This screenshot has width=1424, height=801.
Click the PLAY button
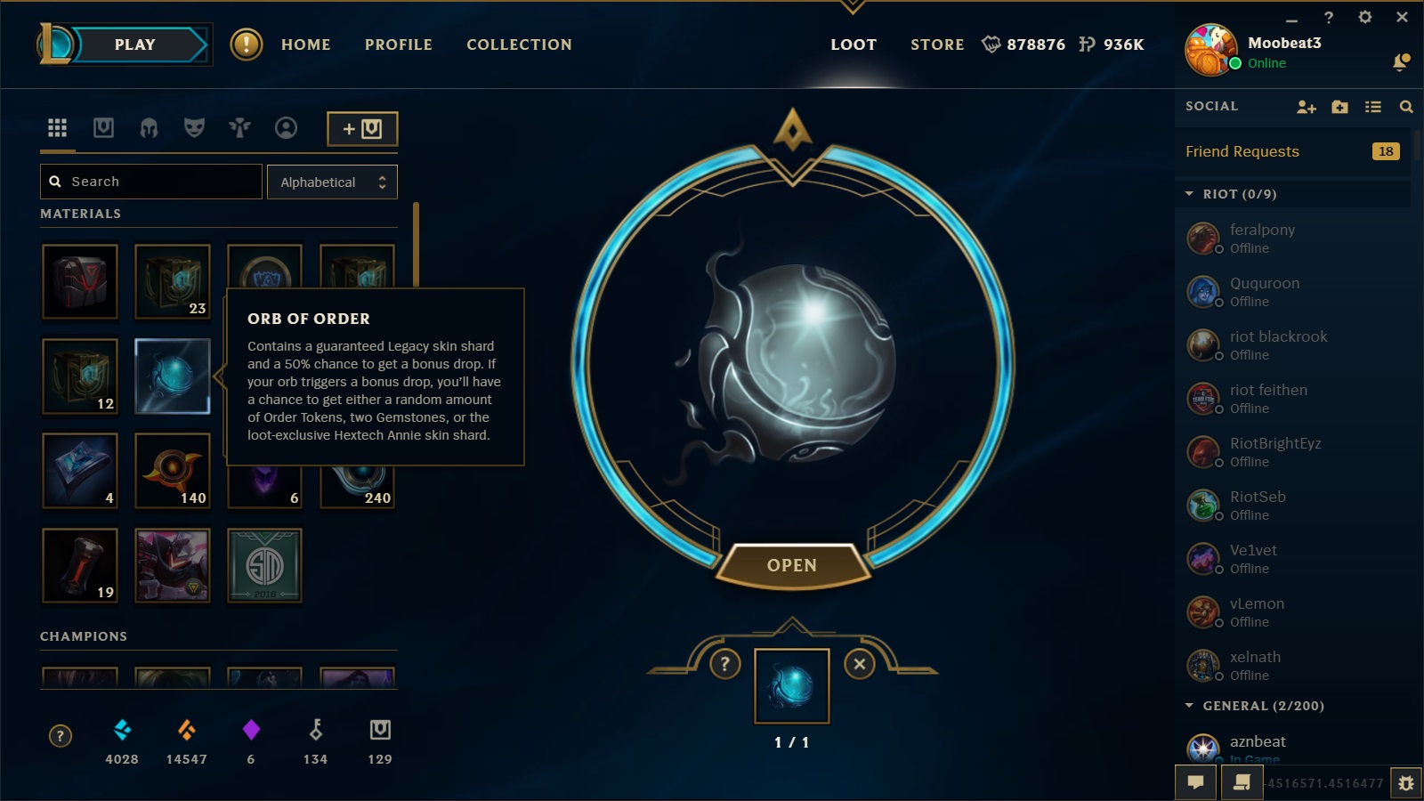pyautogui.click(x=135, y=44)
